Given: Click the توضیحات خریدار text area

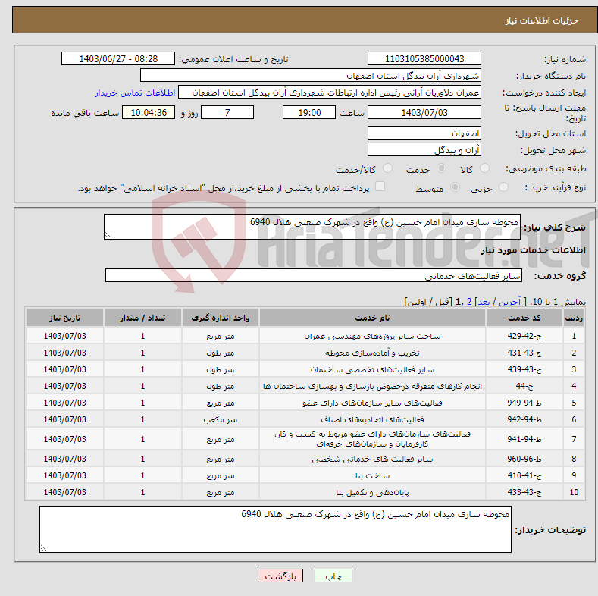Looking at the screenshot, I should click(x=275, y=529).
